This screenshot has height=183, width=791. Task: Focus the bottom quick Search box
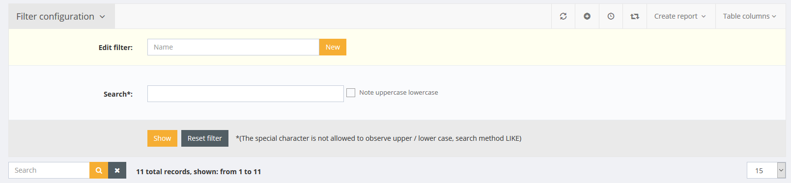click(x=49, y=170)
